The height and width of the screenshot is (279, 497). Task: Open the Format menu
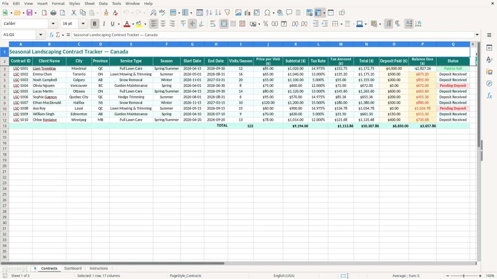click(58, 3)
